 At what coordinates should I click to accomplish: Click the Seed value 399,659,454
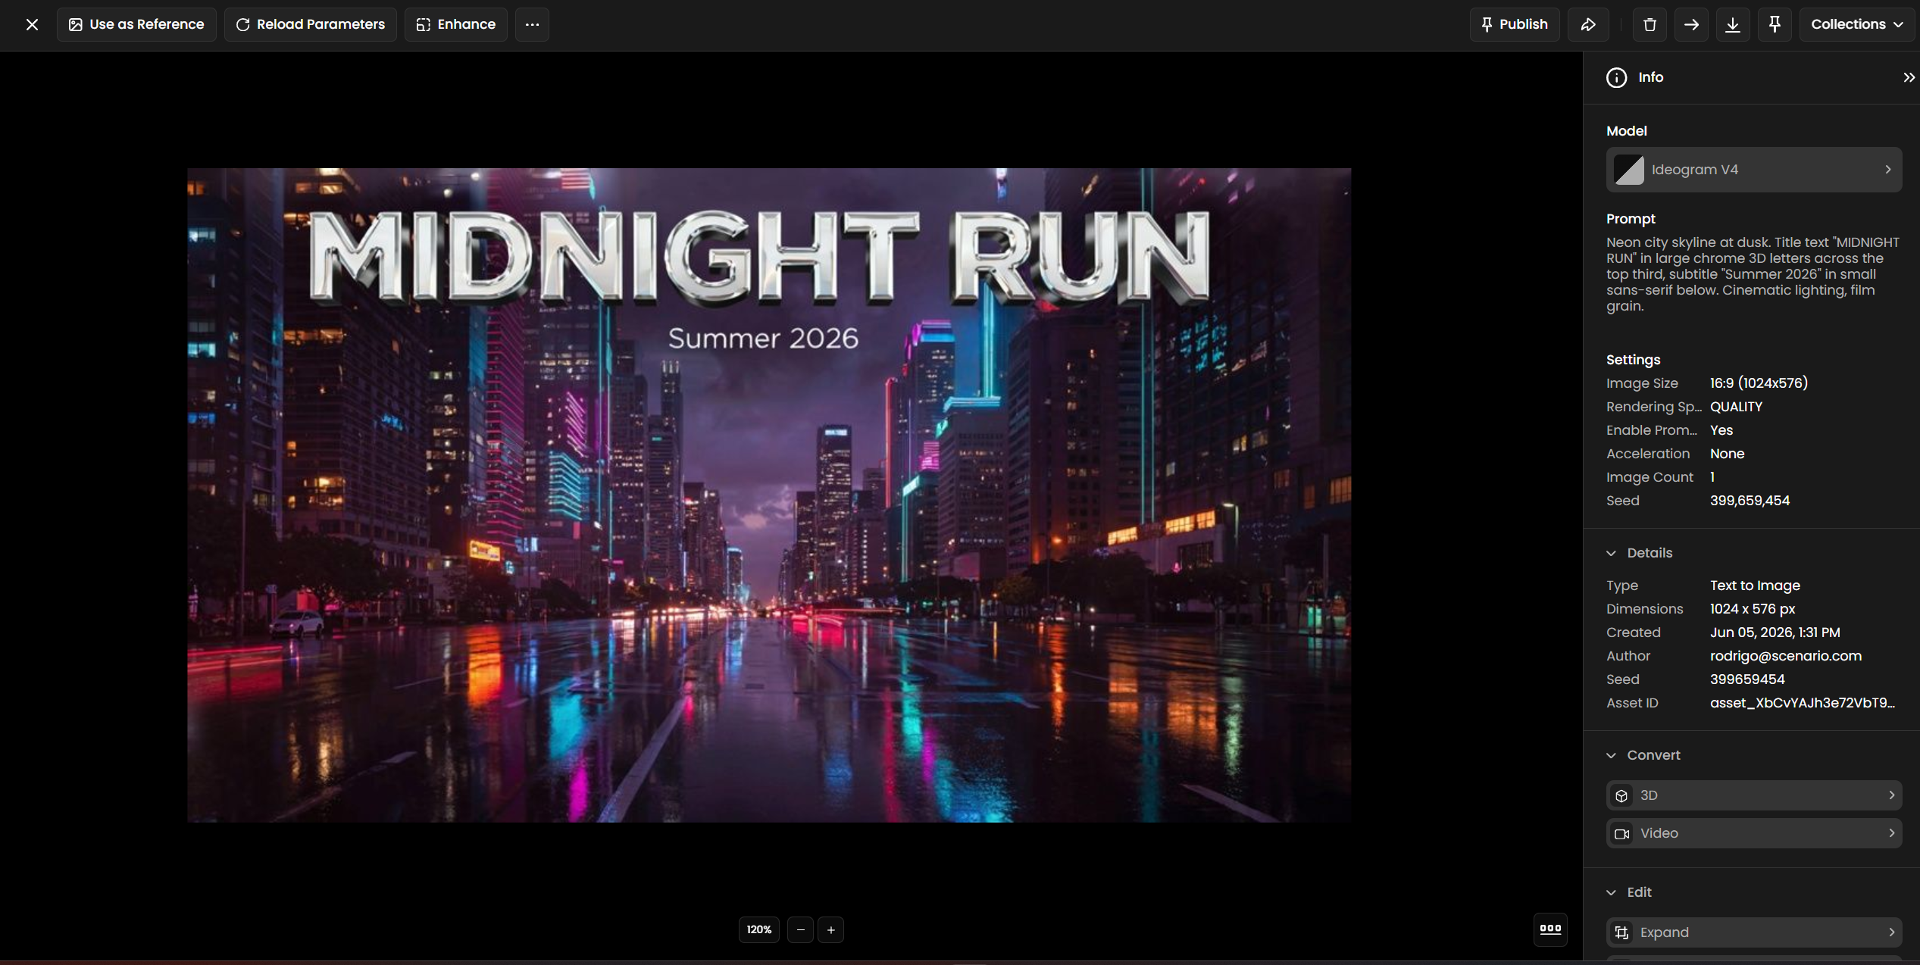pos(1750,501)
